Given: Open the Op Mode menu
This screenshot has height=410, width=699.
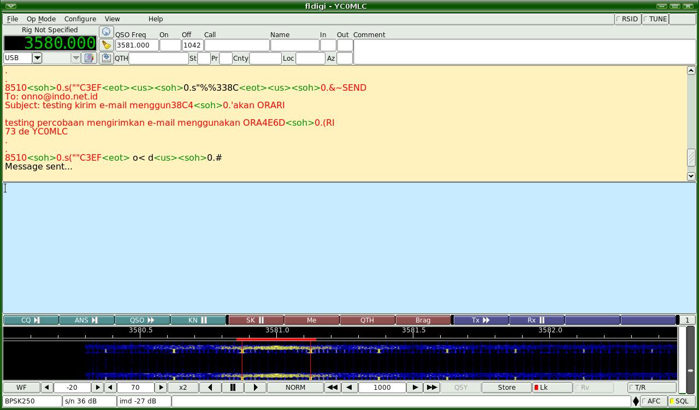Looking at the screenshot, I should [x=41, y=19].
